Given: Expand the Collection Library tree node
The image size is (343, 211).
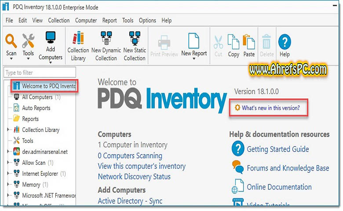Looking at the screenshot, I should [x=8, y=129].
